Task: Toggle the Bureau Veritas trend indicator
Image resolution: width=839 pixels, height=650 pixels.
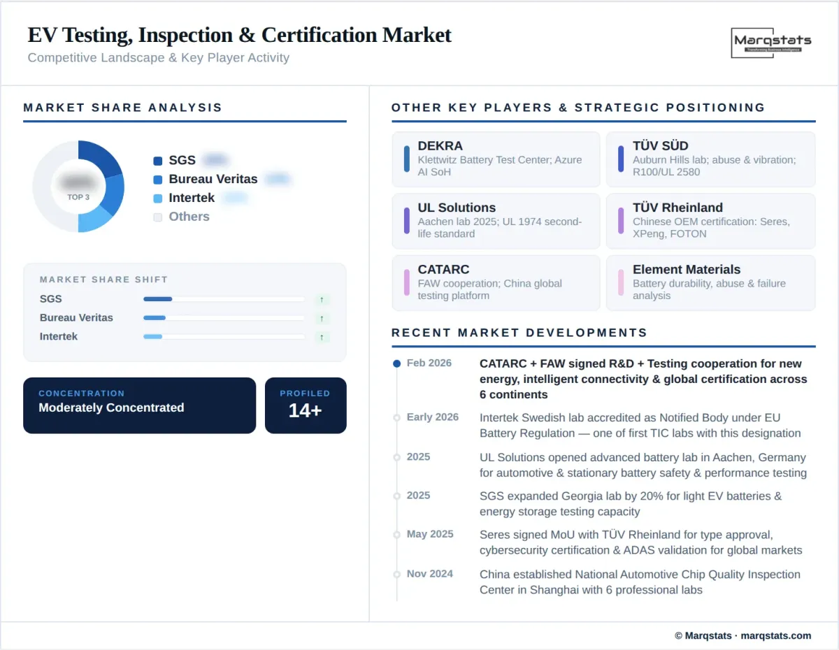Action: point(322,318)
